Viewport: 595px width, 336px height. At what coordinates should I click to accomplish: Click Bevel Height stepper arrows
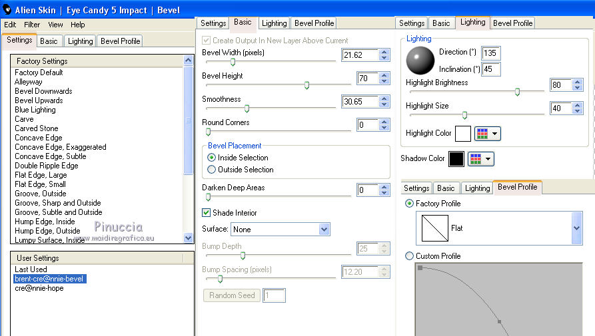pyautogui.click(x=384, y=79)
